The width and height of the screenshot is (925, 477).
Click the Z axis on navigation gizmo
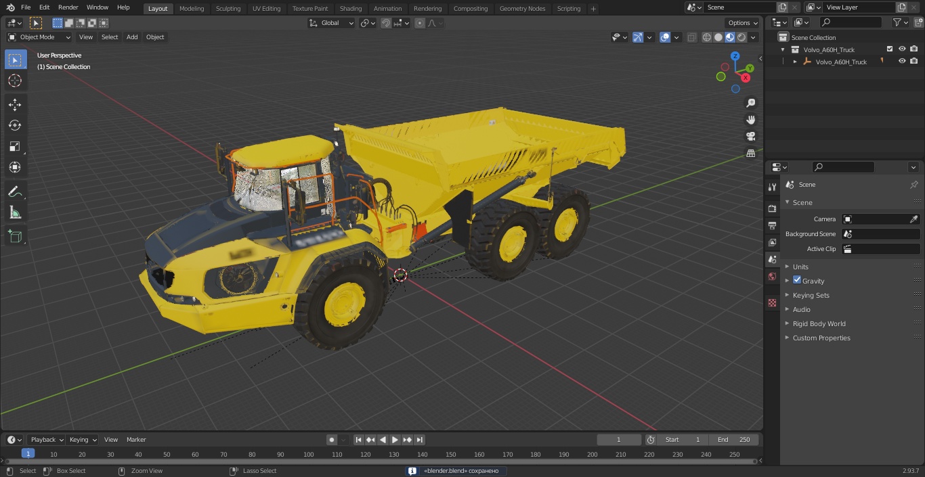(735, 56)
